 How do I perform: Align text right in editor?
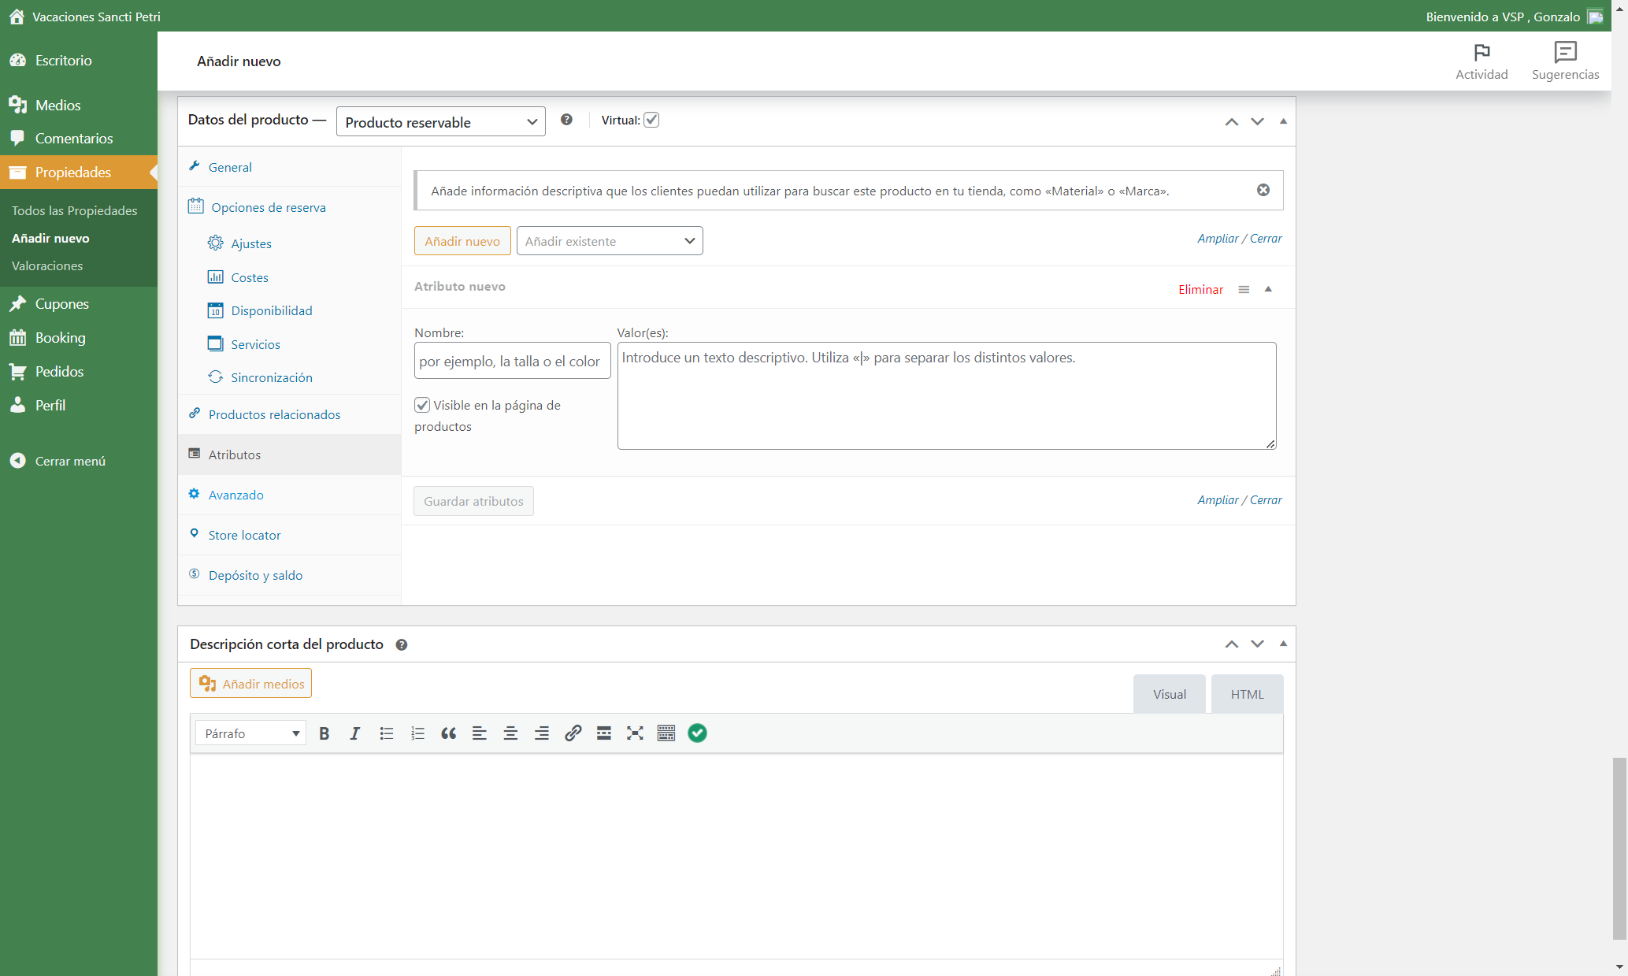coord(542,733)
